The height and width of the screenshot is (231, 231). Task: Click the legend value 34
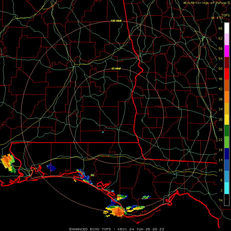pyautogui.click(x=220, y=109)
